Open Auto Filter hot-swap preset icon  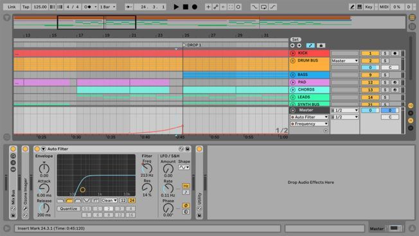pos(181,149)
